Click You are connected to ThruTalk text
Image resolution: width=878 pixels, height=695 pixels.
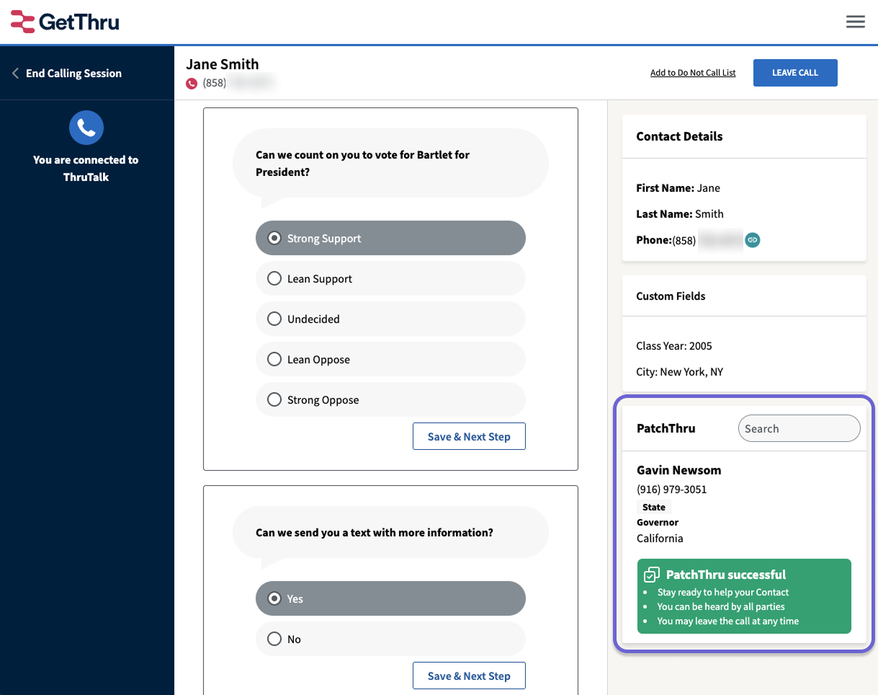[x=86, y=169]
